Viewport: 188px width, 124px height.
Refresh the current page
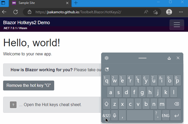(16, 12)
